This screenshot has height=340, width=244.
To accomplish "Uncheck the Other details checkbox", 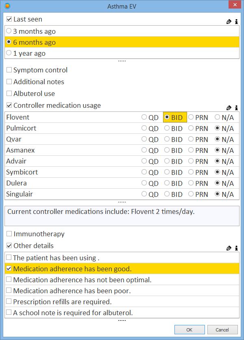I will 9,246.
